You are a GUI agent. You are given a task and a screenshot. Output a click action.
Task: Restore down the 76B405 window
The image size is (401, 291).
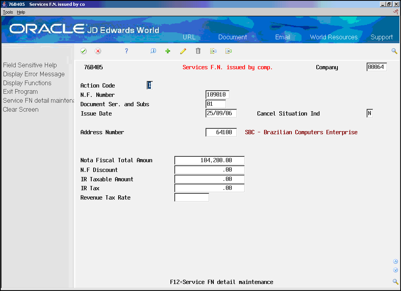pos(389,4)
